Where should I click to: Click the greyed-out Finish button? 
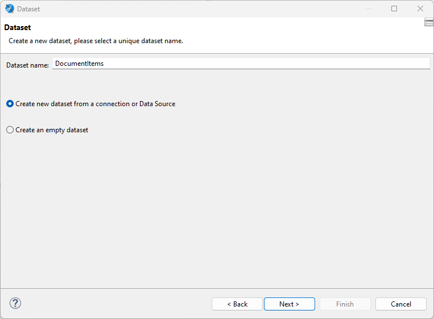(x=345, y=304)
